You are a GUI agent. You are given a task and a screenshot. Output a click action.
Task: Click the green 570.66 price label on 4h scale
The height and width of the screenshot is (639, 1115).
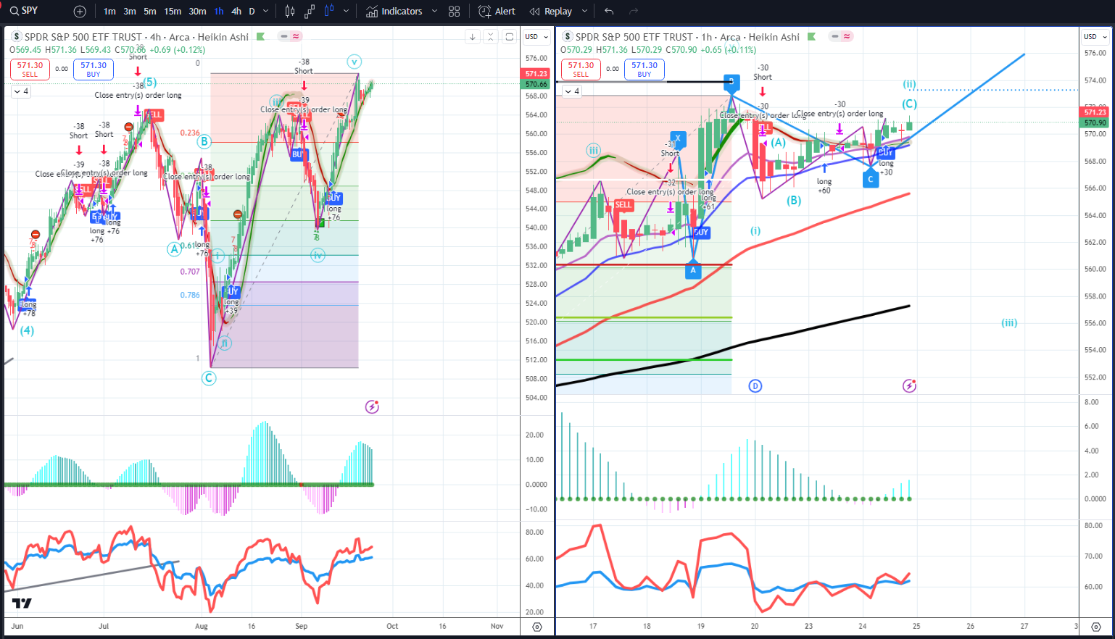coord(536,84)
